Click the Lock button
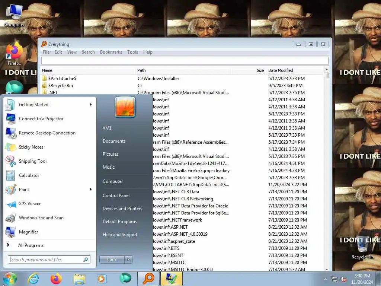 pos(112,260)
